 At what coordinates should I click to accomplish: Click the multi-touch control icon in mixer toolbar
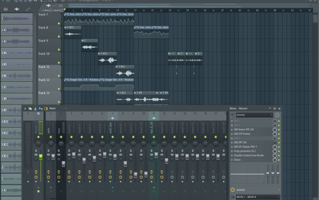[x=30, y=109]
